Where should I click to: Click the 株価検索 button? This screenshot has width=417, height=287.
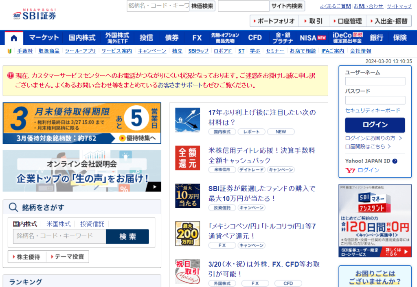[x=202, y=6]
